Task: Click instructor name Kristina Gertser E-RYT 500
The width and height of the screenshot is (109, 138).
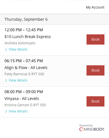Action: tap(25, 105)
